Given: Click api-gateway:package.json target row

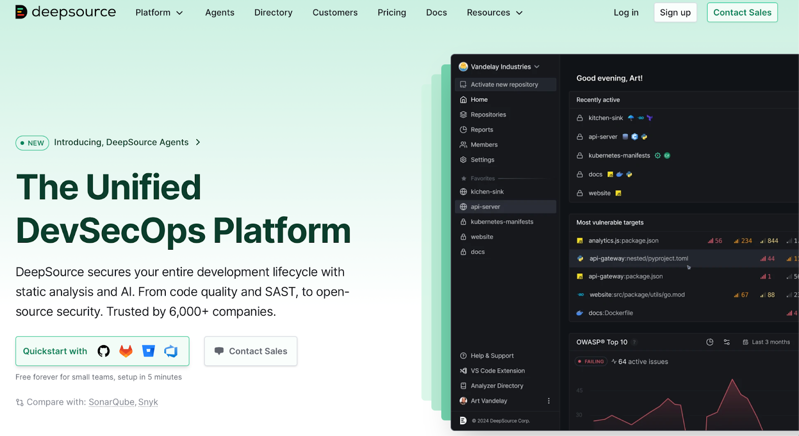Looking at the screenshot, I should coord(684,277).
